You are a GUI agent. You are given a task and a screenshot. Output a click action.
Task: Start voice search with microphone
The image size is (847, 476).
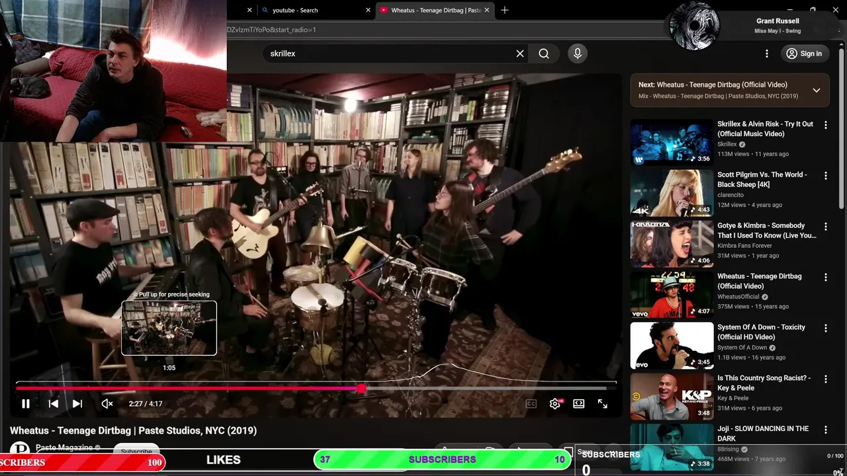pos(578,54)
